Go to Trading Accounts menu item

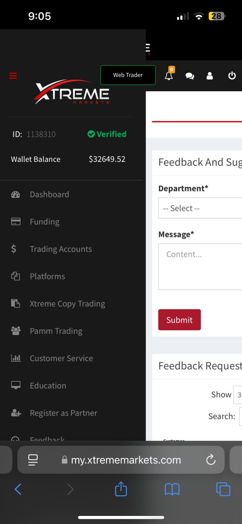pyautogui.click(x=60, y=249)
